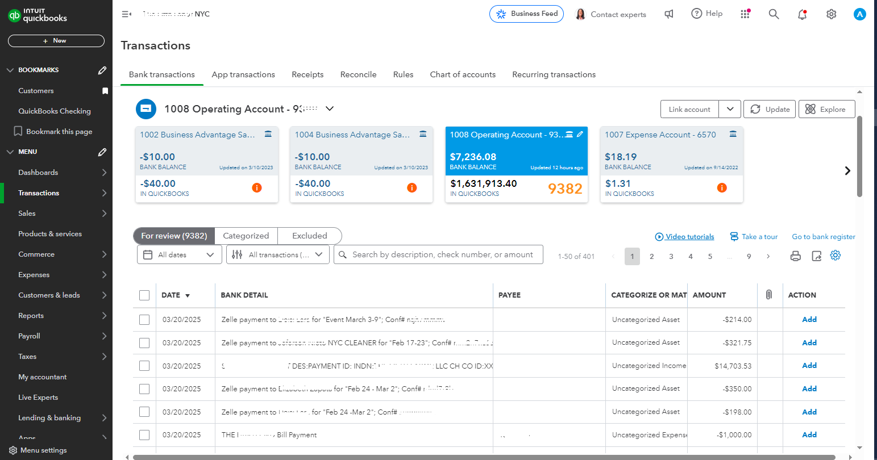This screenshot has width=877, height=460.
Task: Click the warning icon on 1004 account card
Action: [x=412, y=187]
